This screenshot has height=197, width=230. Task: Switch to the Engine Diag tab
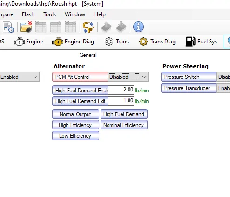[73, 42]
